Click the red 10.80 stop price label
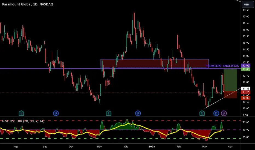 click(x=246, y=98)
